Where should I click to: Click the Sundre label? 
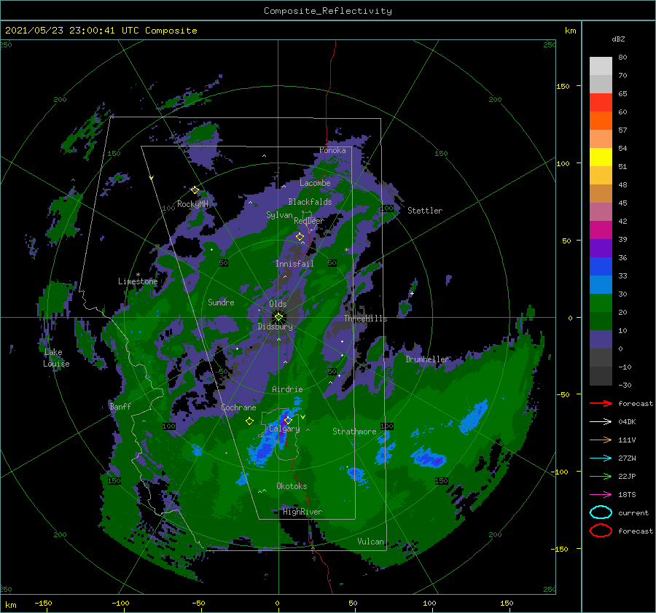tap(221, 302)
